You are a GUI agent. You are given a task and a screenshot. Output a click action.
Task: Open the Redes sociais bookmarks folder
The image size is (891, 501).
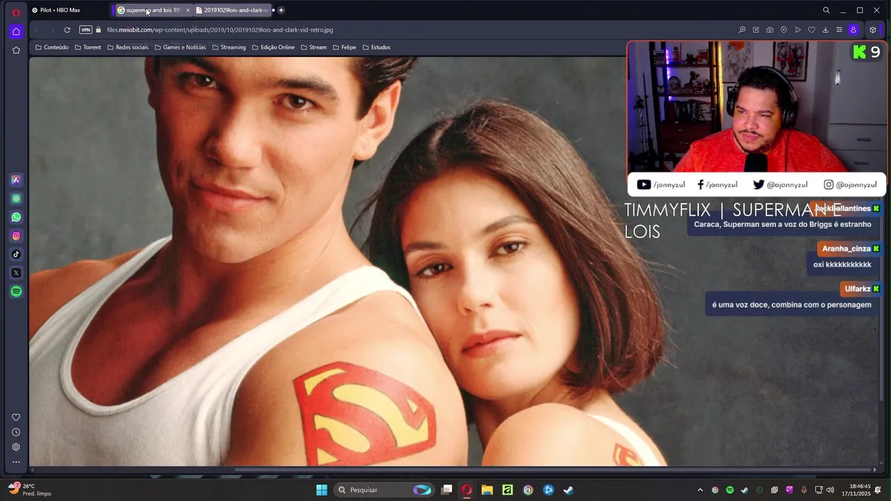[127, 47]
